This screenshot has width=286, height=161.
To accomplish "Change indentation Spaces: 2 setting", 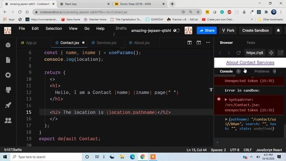I will (x=218, y=150).
